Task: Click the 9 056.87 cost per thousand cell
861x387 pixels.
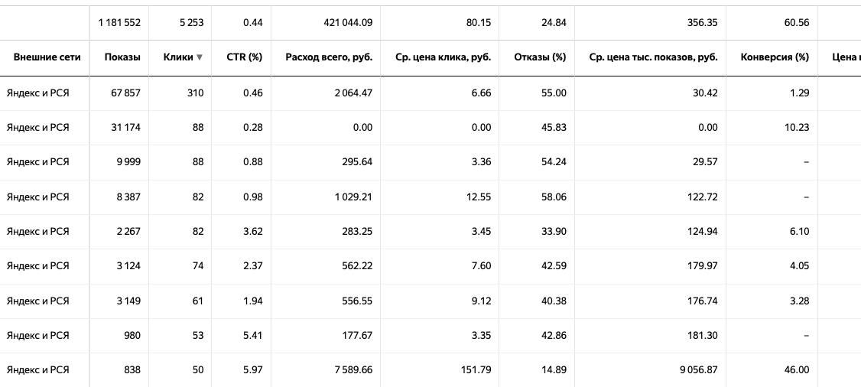Action: coord(694,369)
